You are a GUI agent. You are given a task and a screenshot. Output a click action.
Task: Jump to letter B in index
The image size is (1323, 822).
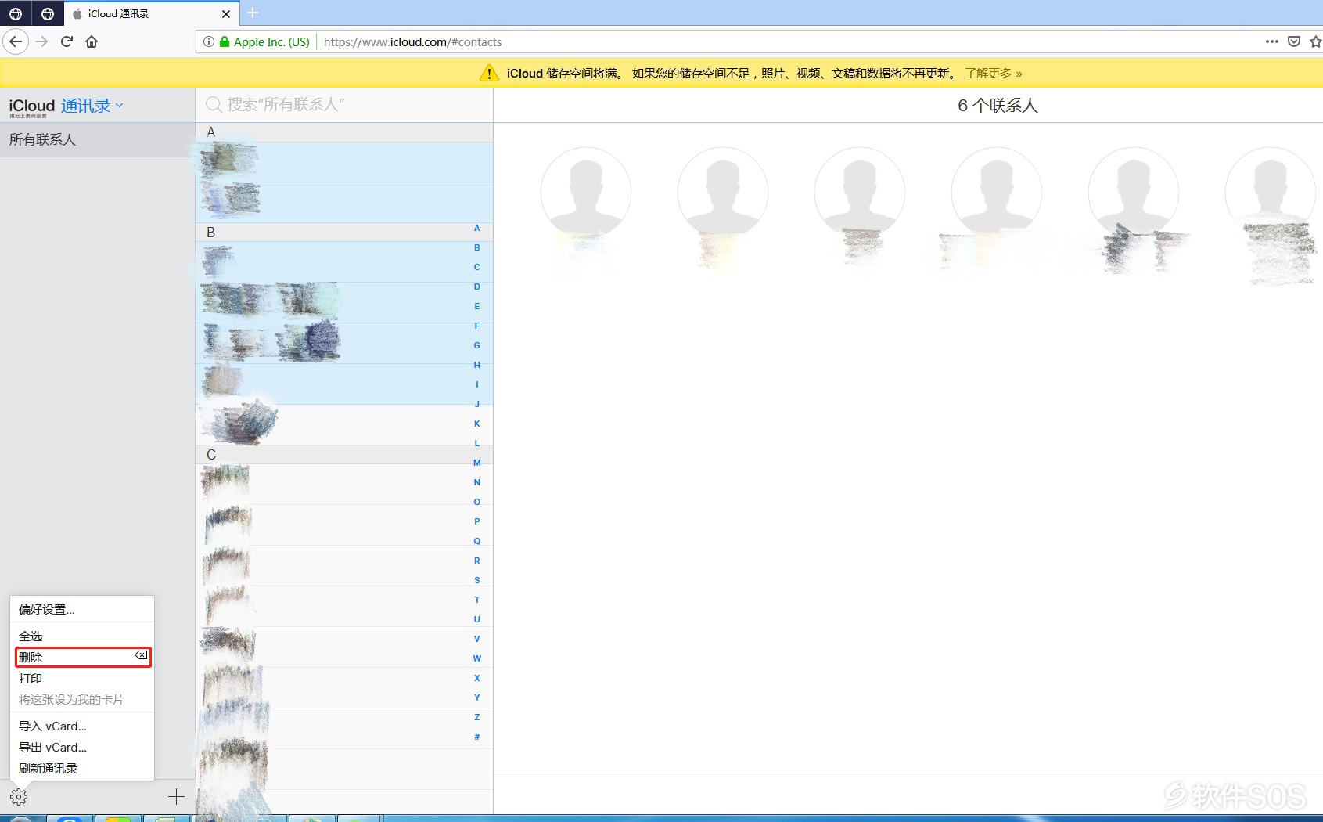pos(476,247)
